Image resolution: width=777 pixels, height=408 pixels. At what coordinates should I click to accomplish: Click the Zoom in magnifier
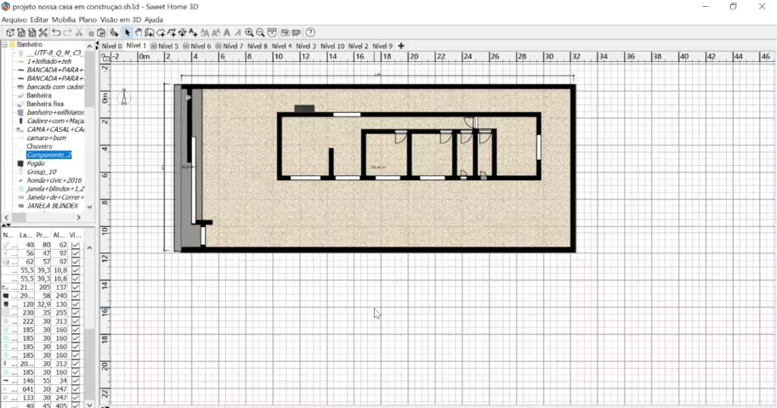coord(249,32)
